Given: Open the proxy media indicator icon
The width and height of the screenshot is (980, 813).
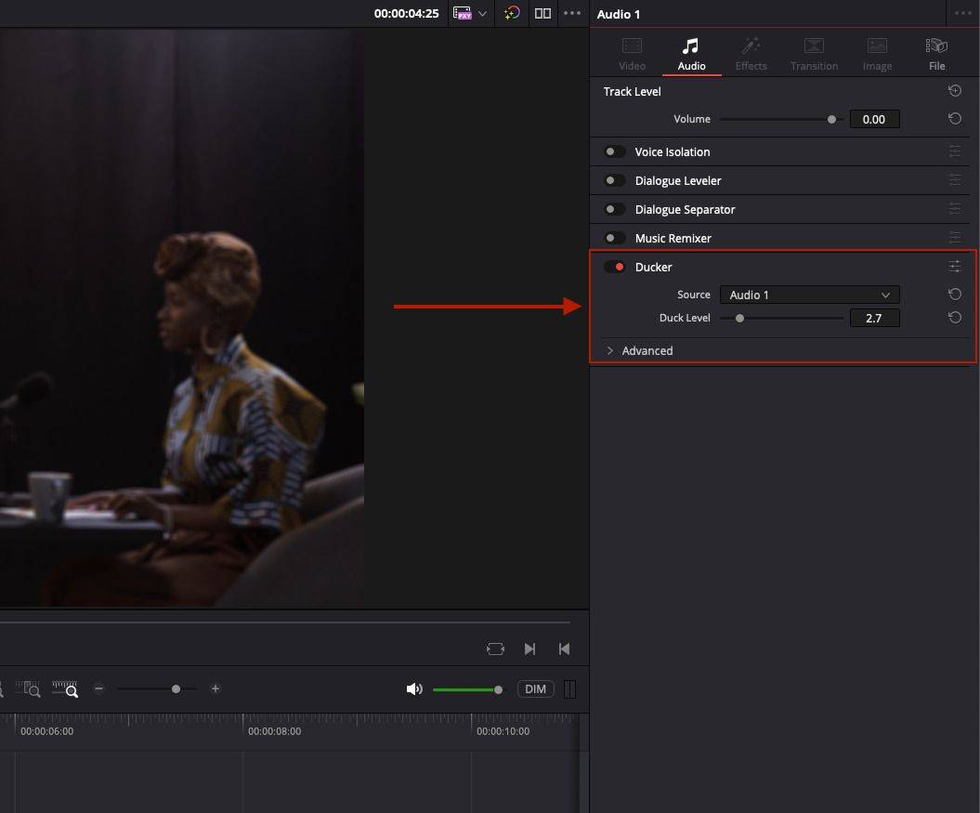Looking at the screenshot, I should [x=462, y=13].
